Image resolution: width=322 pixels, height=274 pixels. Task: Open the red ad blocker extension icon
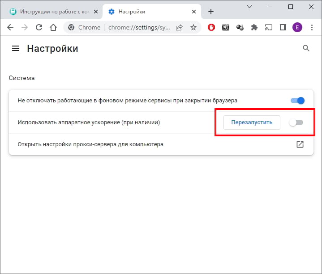pyautogui.click(x=211, y=27)
